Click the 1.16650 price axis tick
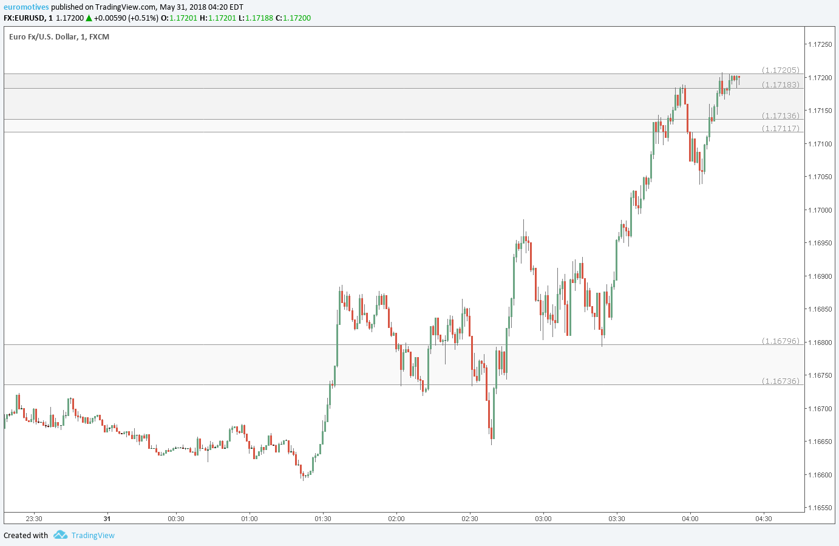The height and width of the screenshot is (546, 839). tap(819, 442)
